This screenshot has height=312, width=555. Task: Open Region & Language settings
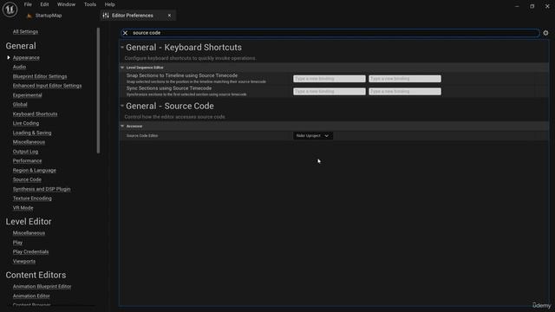pos(35,170)
